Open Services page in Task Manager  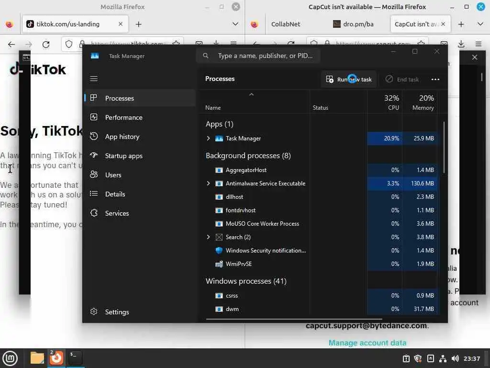point(140,213)
